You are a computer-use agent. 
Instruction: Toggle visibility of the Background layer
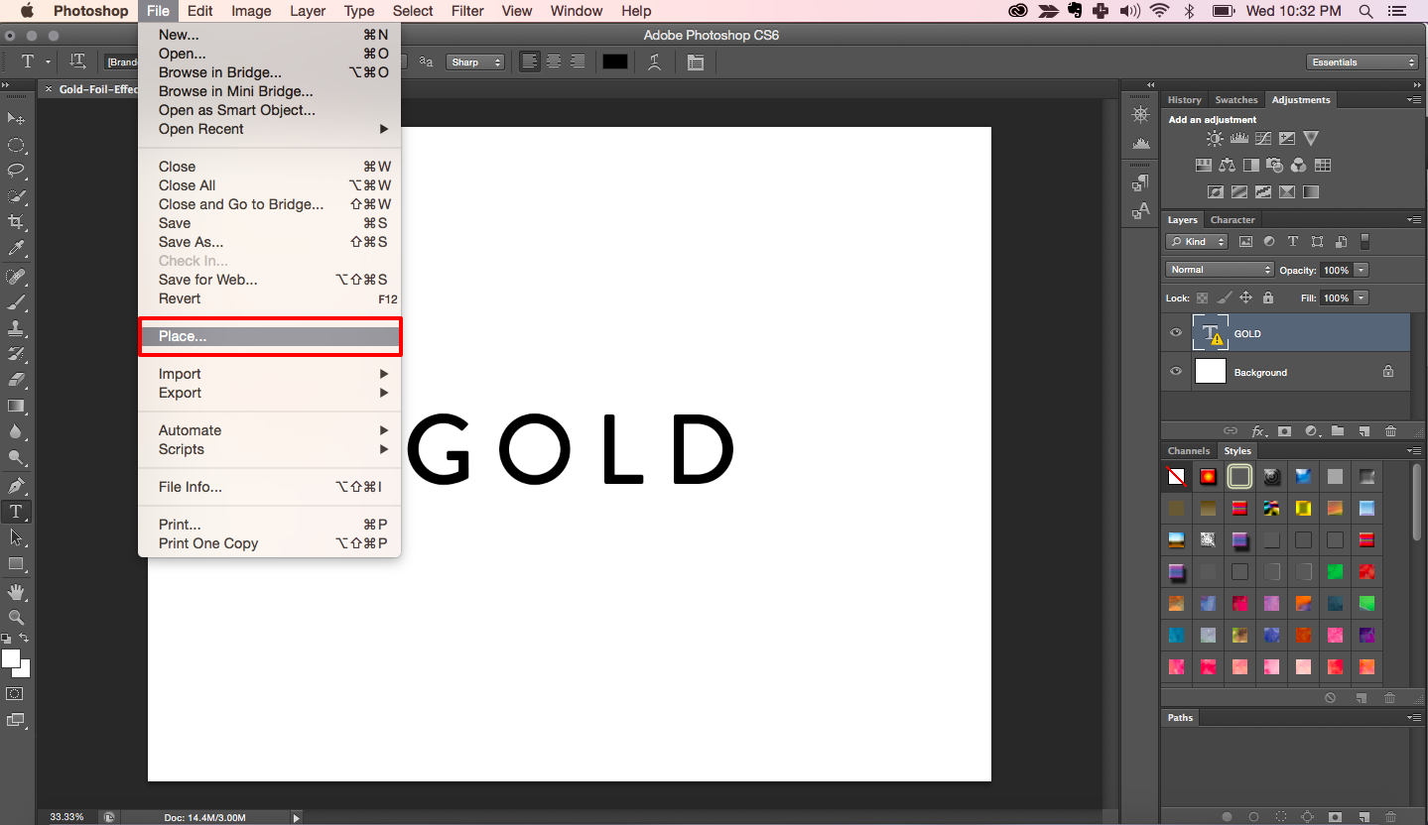1175,371
